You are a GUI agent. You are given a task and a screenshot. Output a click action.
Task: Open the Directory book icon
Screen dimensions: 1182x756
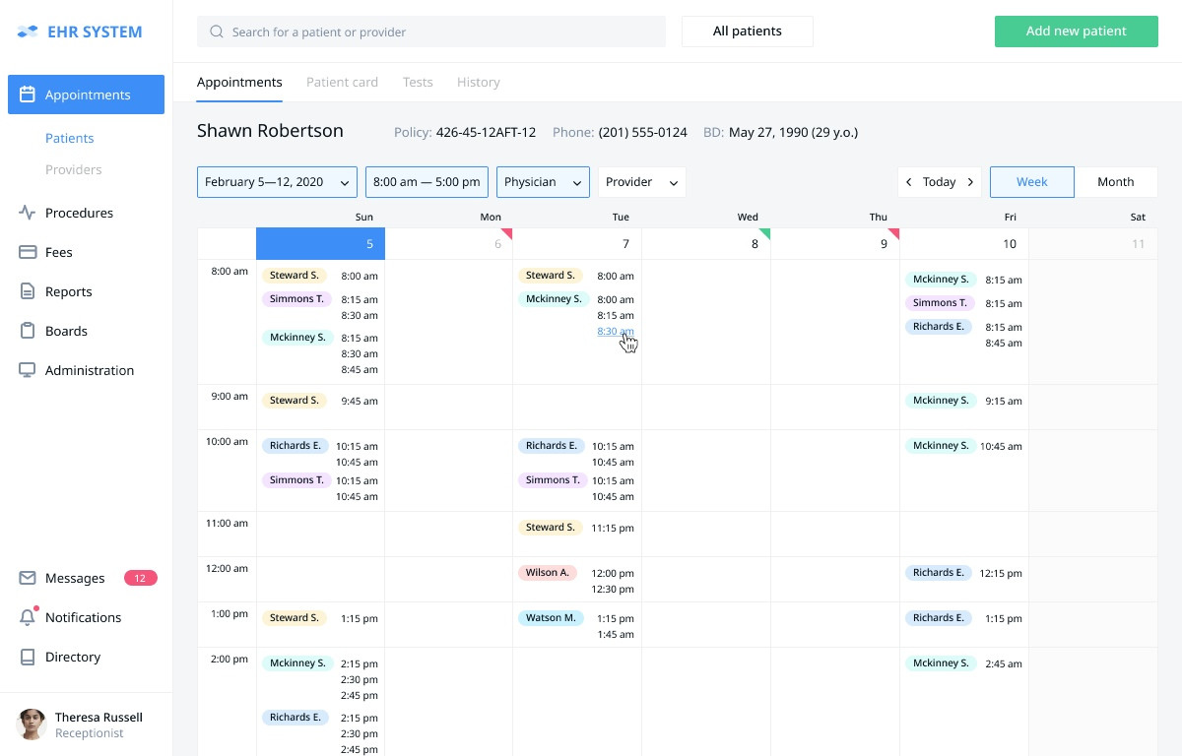tap(28, 657)
